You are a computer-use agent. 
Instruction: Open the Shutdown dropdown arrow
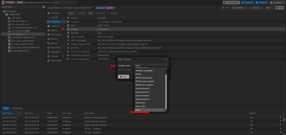pyautogui.click(x=246, y=8)
